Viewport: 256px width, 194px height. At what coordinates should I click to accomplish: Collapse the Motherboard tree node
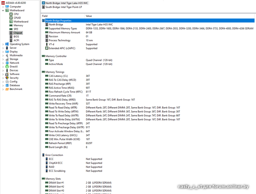tap(3, 10)
